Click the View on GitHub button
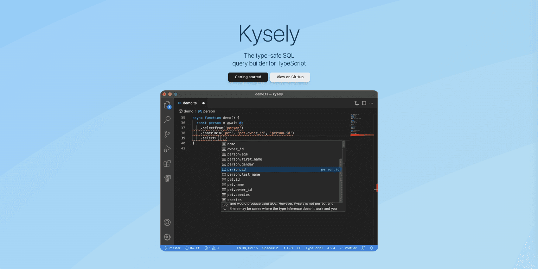538x269 pixels. [290, 77]
